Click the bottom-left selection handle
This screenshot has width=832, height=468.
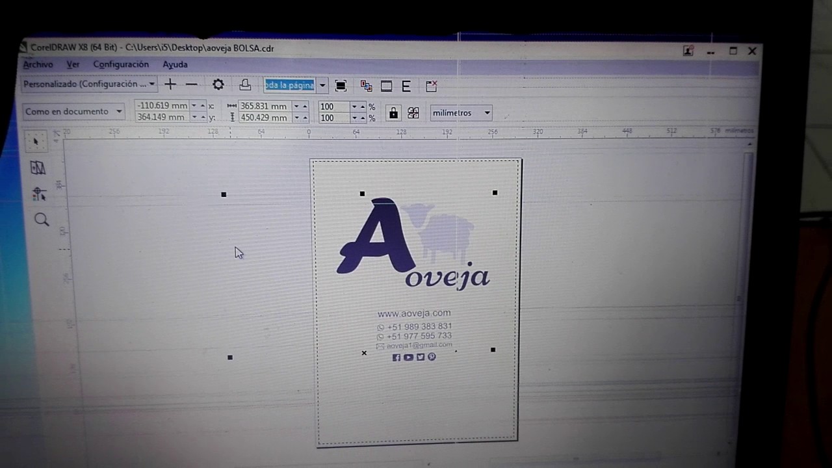(x=230, y=357)
